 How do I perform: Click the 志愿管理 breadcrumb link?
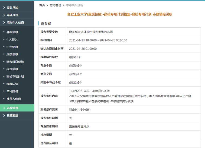pyautogui.click(x=55, y=5)
